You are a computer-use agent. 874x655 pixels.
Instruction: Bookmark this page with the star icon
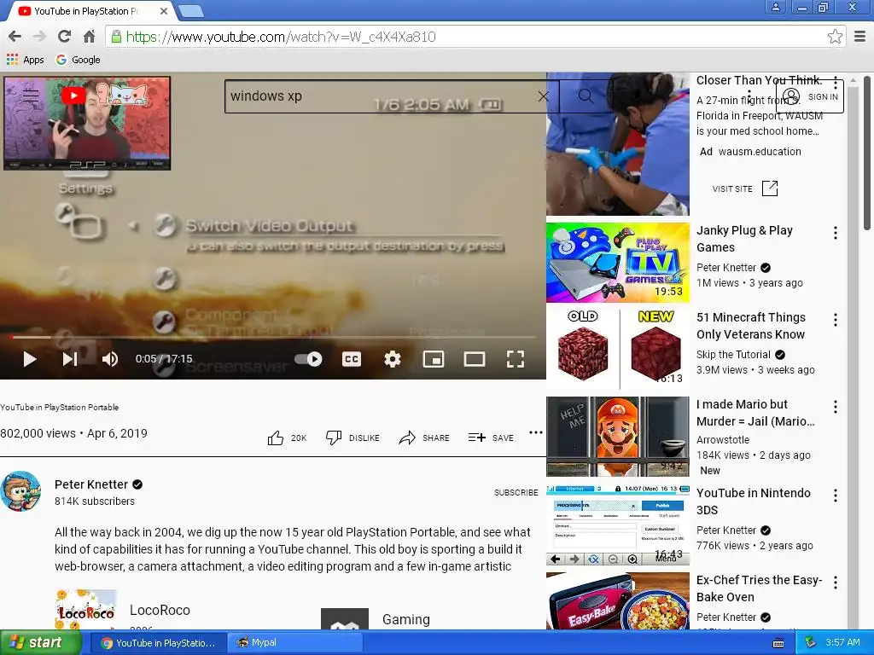point(835,37)
